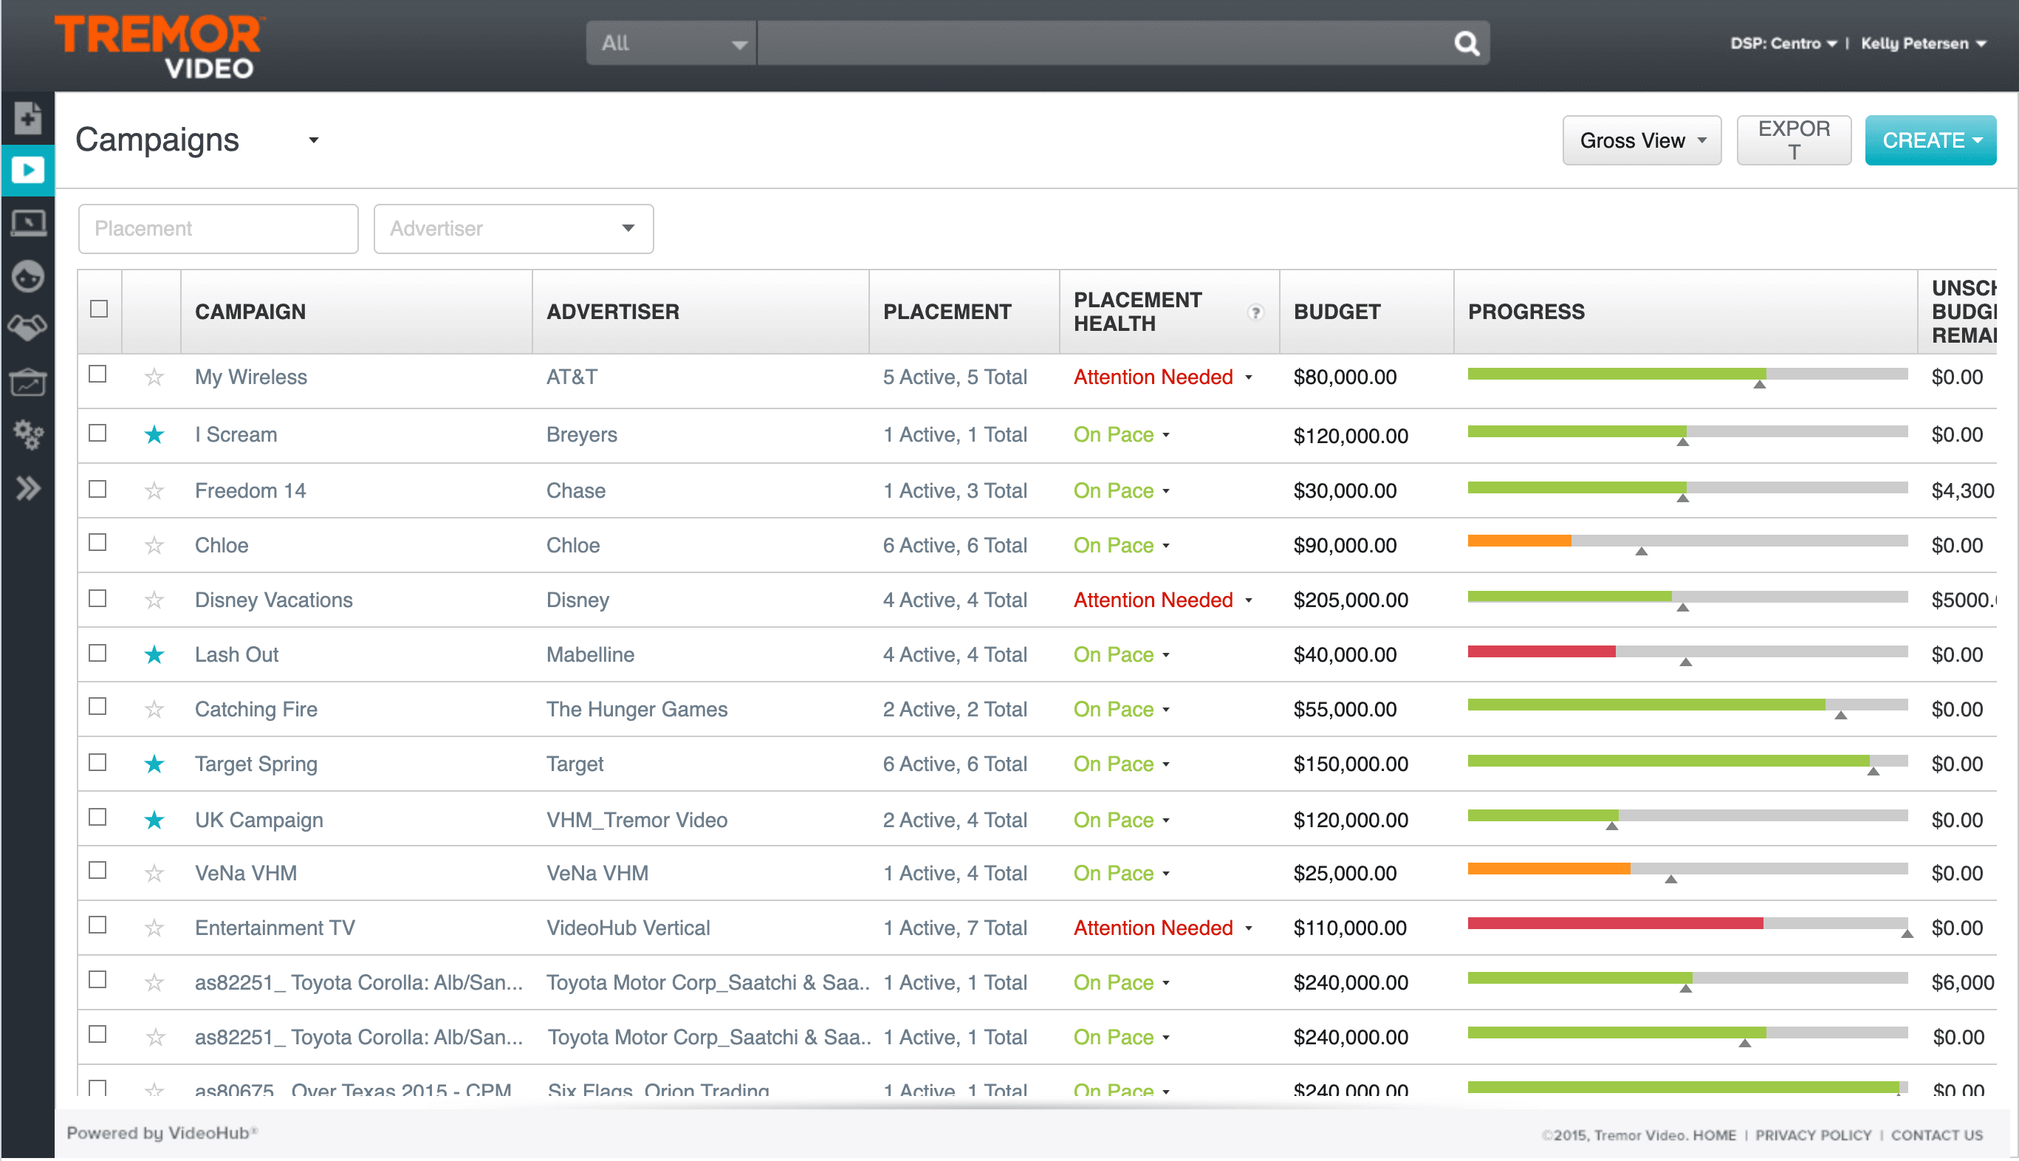This screenshot has width=2019, height=1161.
Task: Open the All search category dropdown
Action: [671, 43]
